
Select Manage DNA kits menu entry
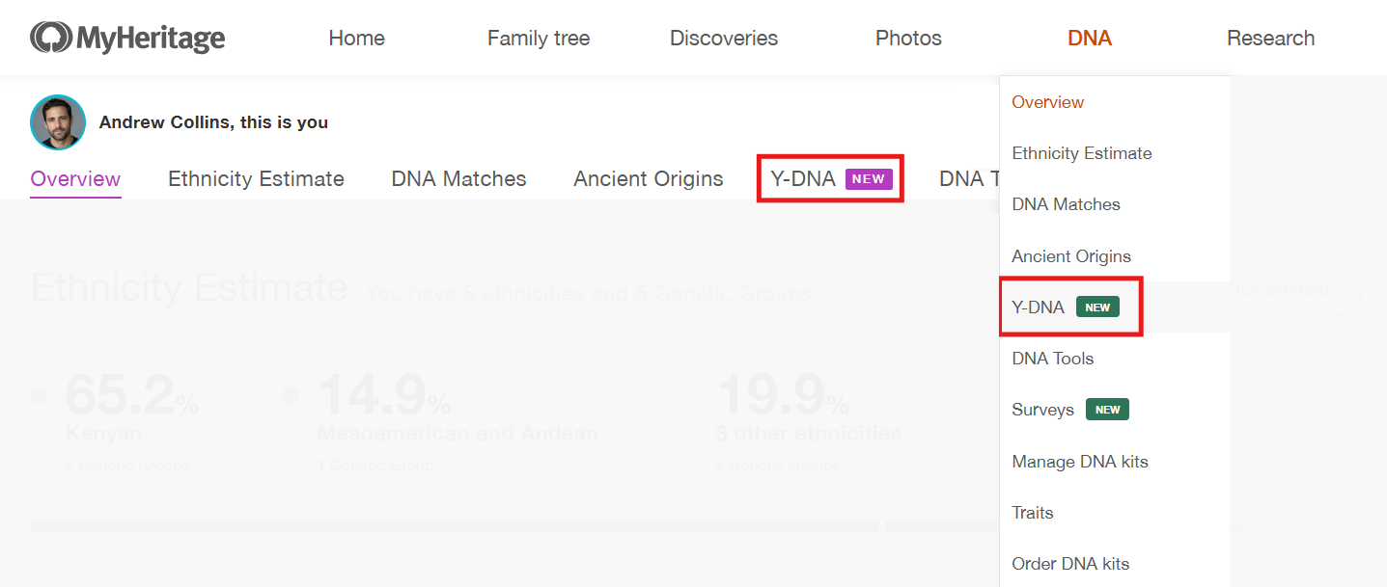point(1079,462)
